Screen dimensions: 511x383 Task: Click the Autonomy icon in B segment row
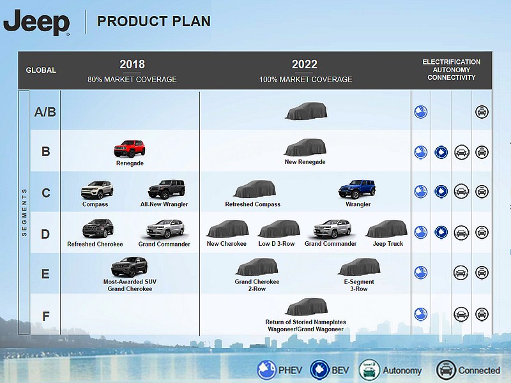coord(461,152)
